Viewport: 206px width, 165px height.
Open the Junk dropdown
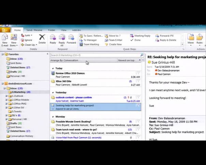27,35
